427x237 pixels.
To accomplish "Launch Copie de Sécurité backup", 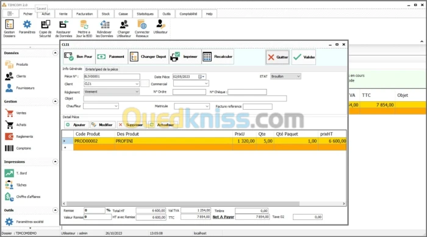I will coord(45,28).
